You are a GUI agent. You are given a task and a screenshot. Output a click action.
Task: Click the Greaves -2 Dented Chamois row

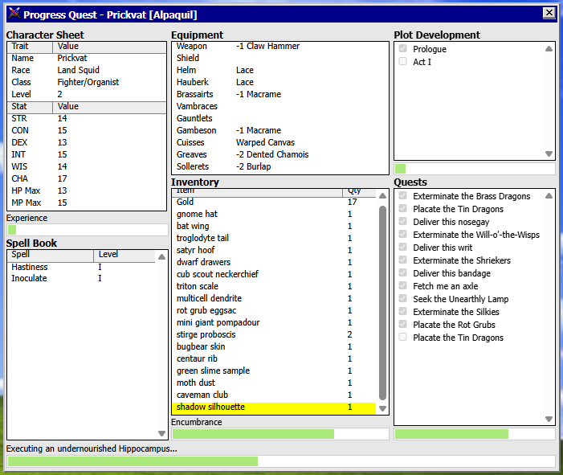pos(280,154)
